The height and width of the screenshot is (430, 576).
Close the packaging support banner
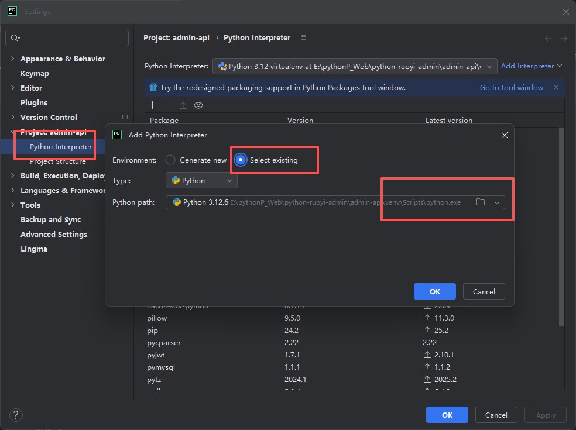[556, 87]
